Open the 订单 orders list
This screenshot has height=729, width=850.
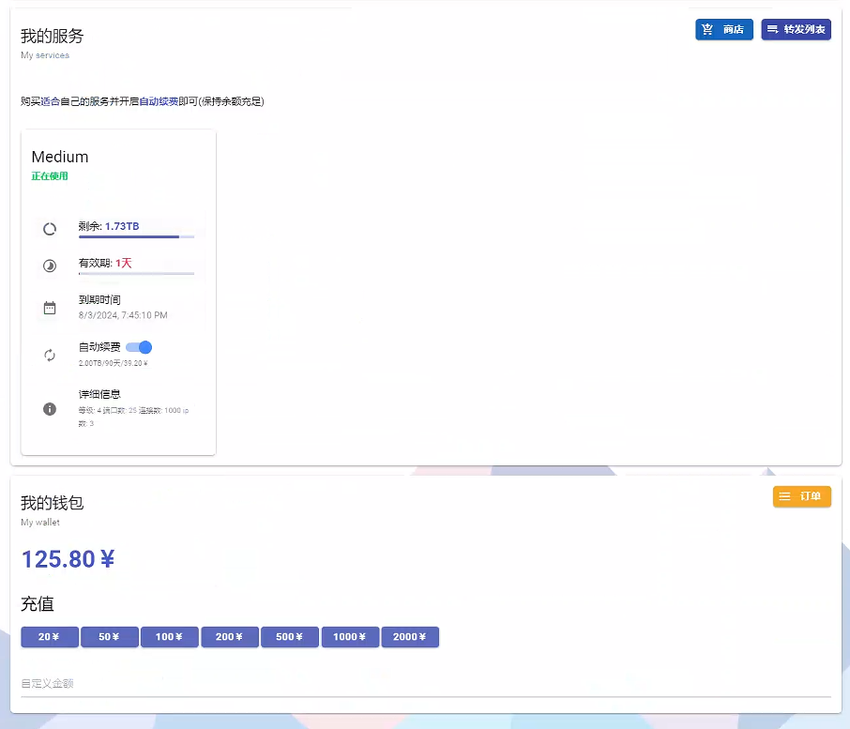(x=802, y=496)
